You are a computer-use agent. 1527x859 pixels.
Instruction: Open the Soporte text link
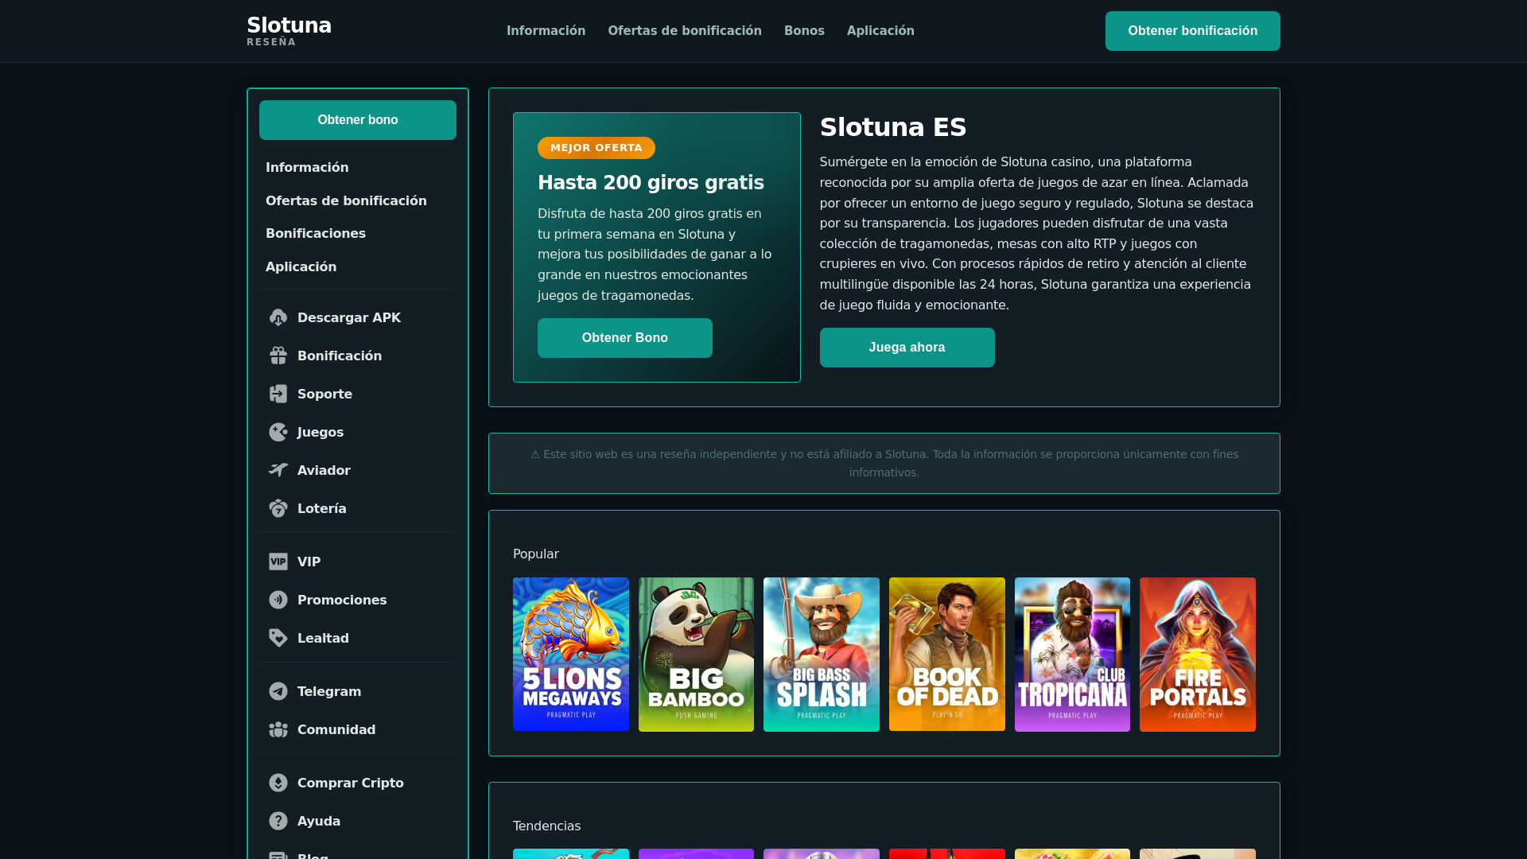coord(324,395)
